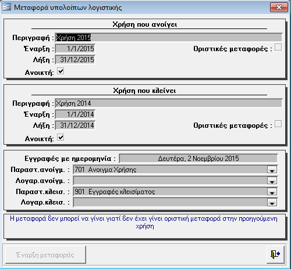
Task: Toggle Οριστικές μεταφορές checkbox for closing year
Action: pyautogui.click(x=278, y=124)
